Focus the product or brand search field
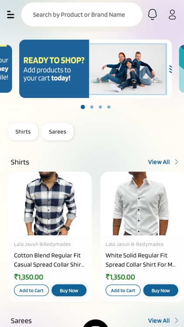 (82, 14)
